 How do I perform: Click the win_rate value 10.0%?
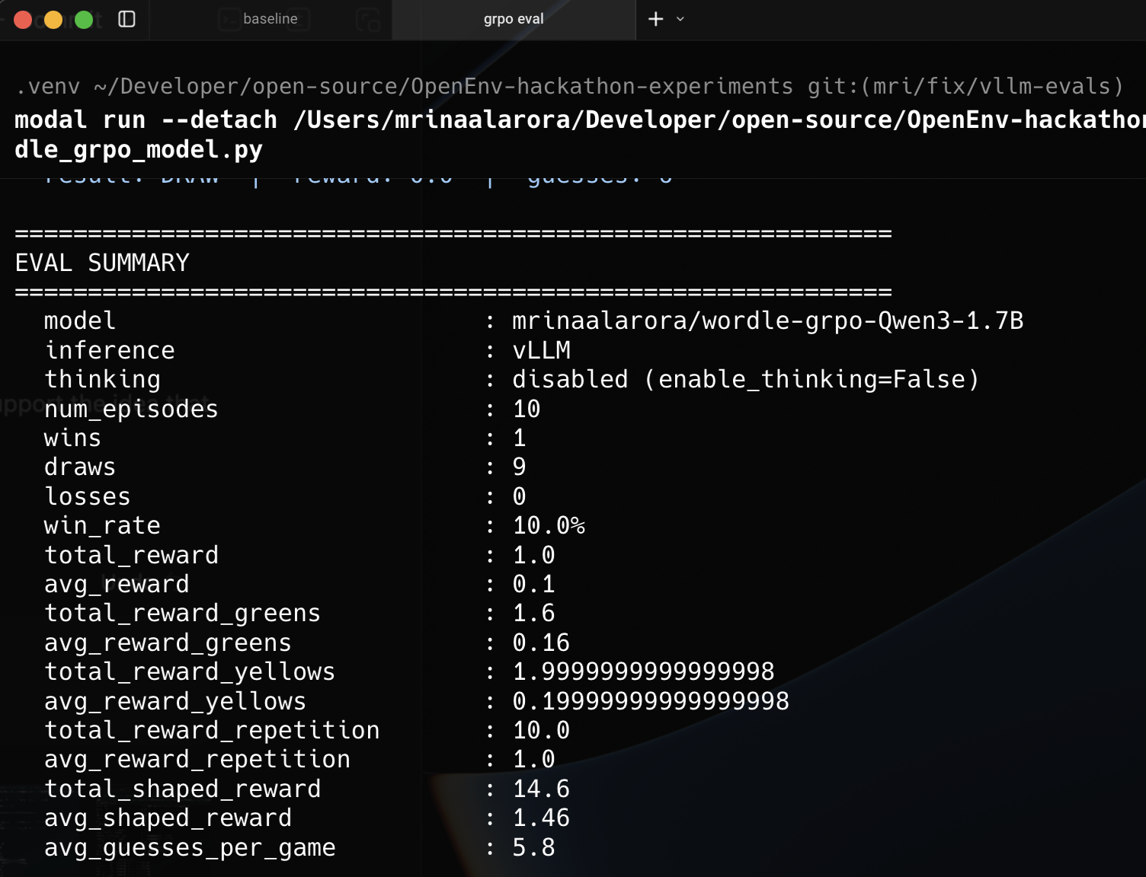549,525
